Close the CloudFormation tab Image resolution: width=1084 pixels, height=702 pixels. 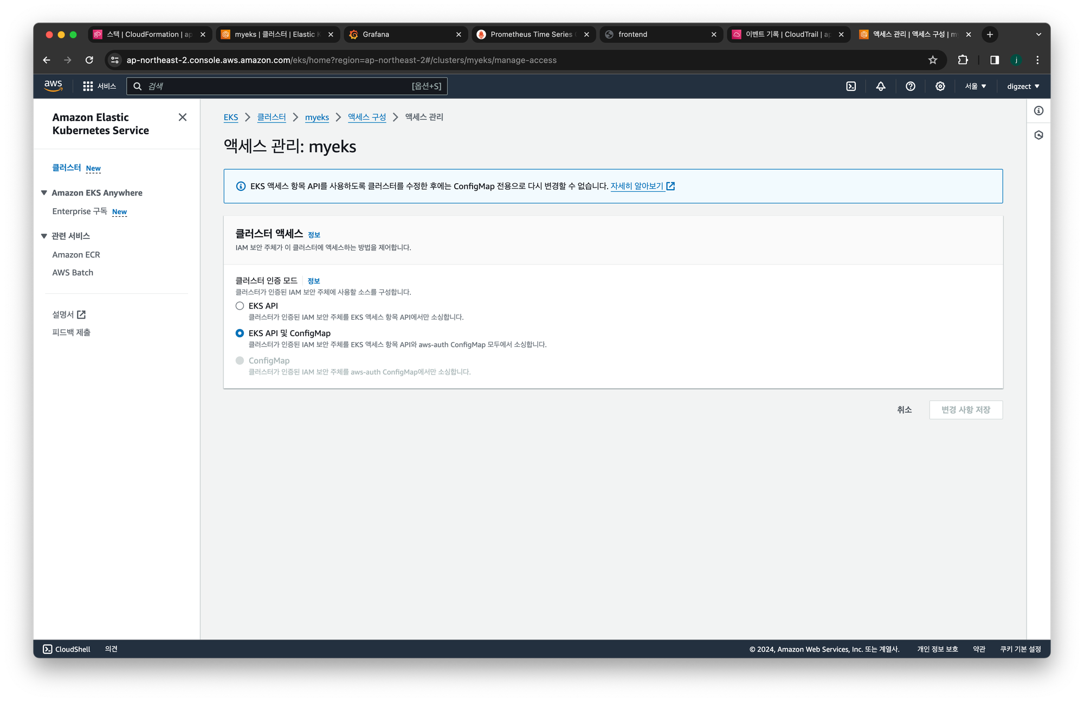tap(203, 34)
